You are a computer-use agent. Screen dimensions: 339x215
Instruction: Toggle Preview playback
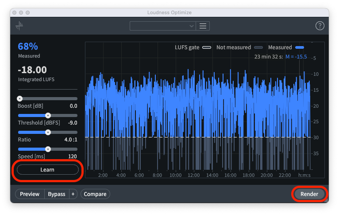(x=30, y=194)
